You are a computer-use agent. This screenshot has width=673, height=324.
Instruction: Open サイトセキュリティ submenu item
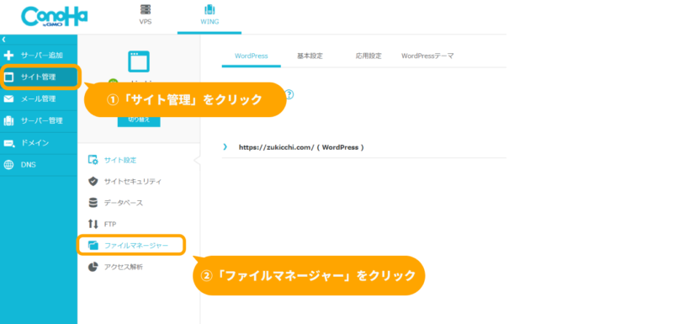(x=133, y=182)
